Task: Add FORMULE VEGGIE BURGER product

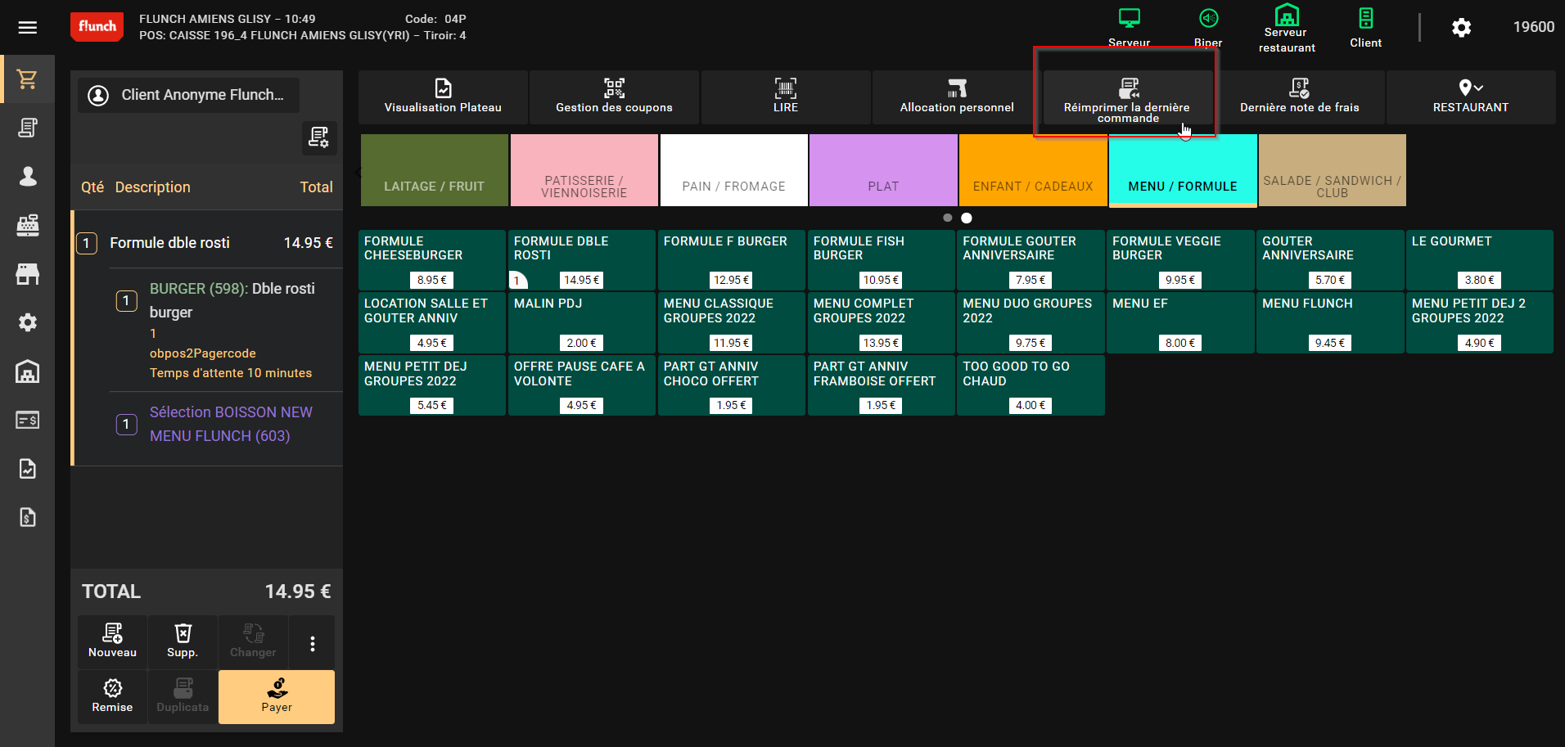Action: tap(1180, 260)
